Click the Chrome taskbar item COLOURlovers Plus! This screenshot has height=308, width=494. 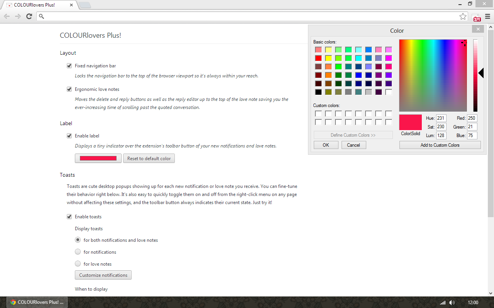(37, 302)
